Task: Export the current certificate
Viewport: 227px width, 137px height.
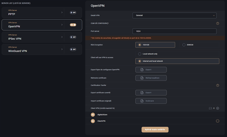Action: tap(151, 93)
